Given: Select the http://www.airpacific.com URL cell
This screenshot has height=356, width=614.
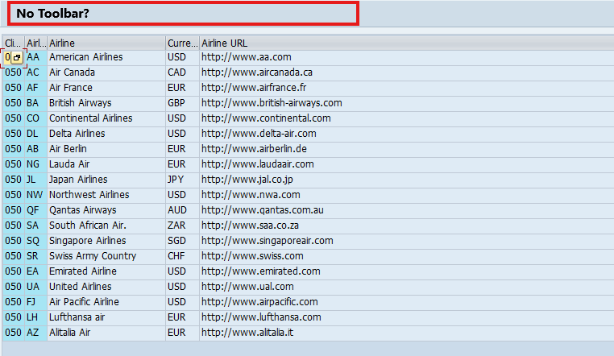Looking at the screenshot, I should (x=406, y=301).
